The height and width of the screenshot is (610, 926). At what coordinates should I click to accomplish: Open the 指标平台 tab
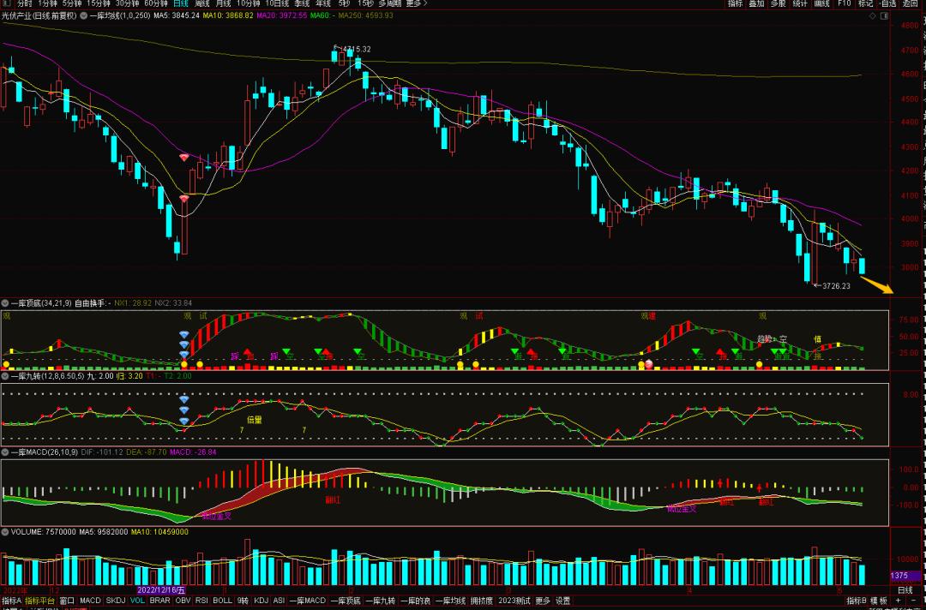(x=39, y=601)
